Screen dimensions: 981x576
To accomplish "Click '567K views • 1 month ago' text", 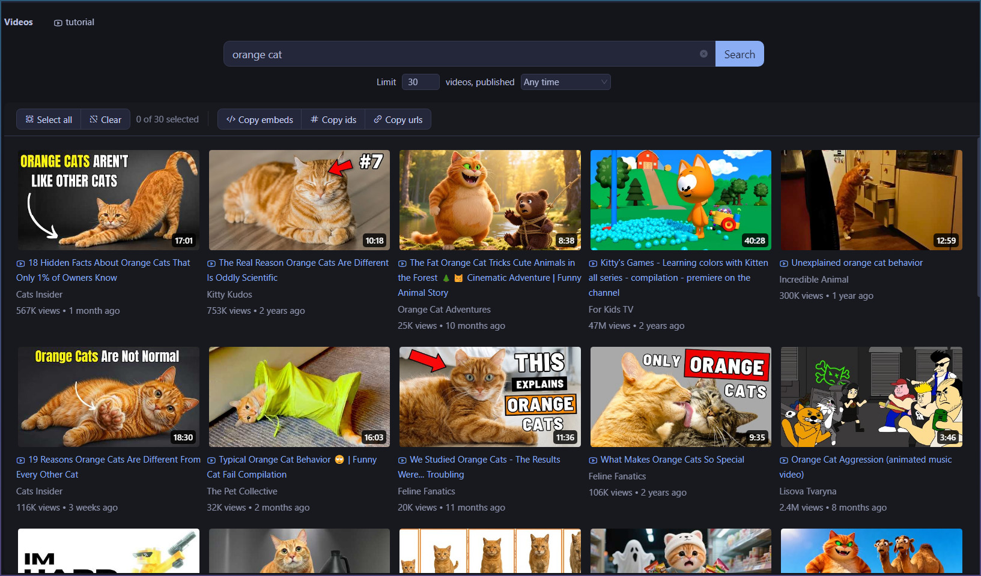I will coord(68,311).
